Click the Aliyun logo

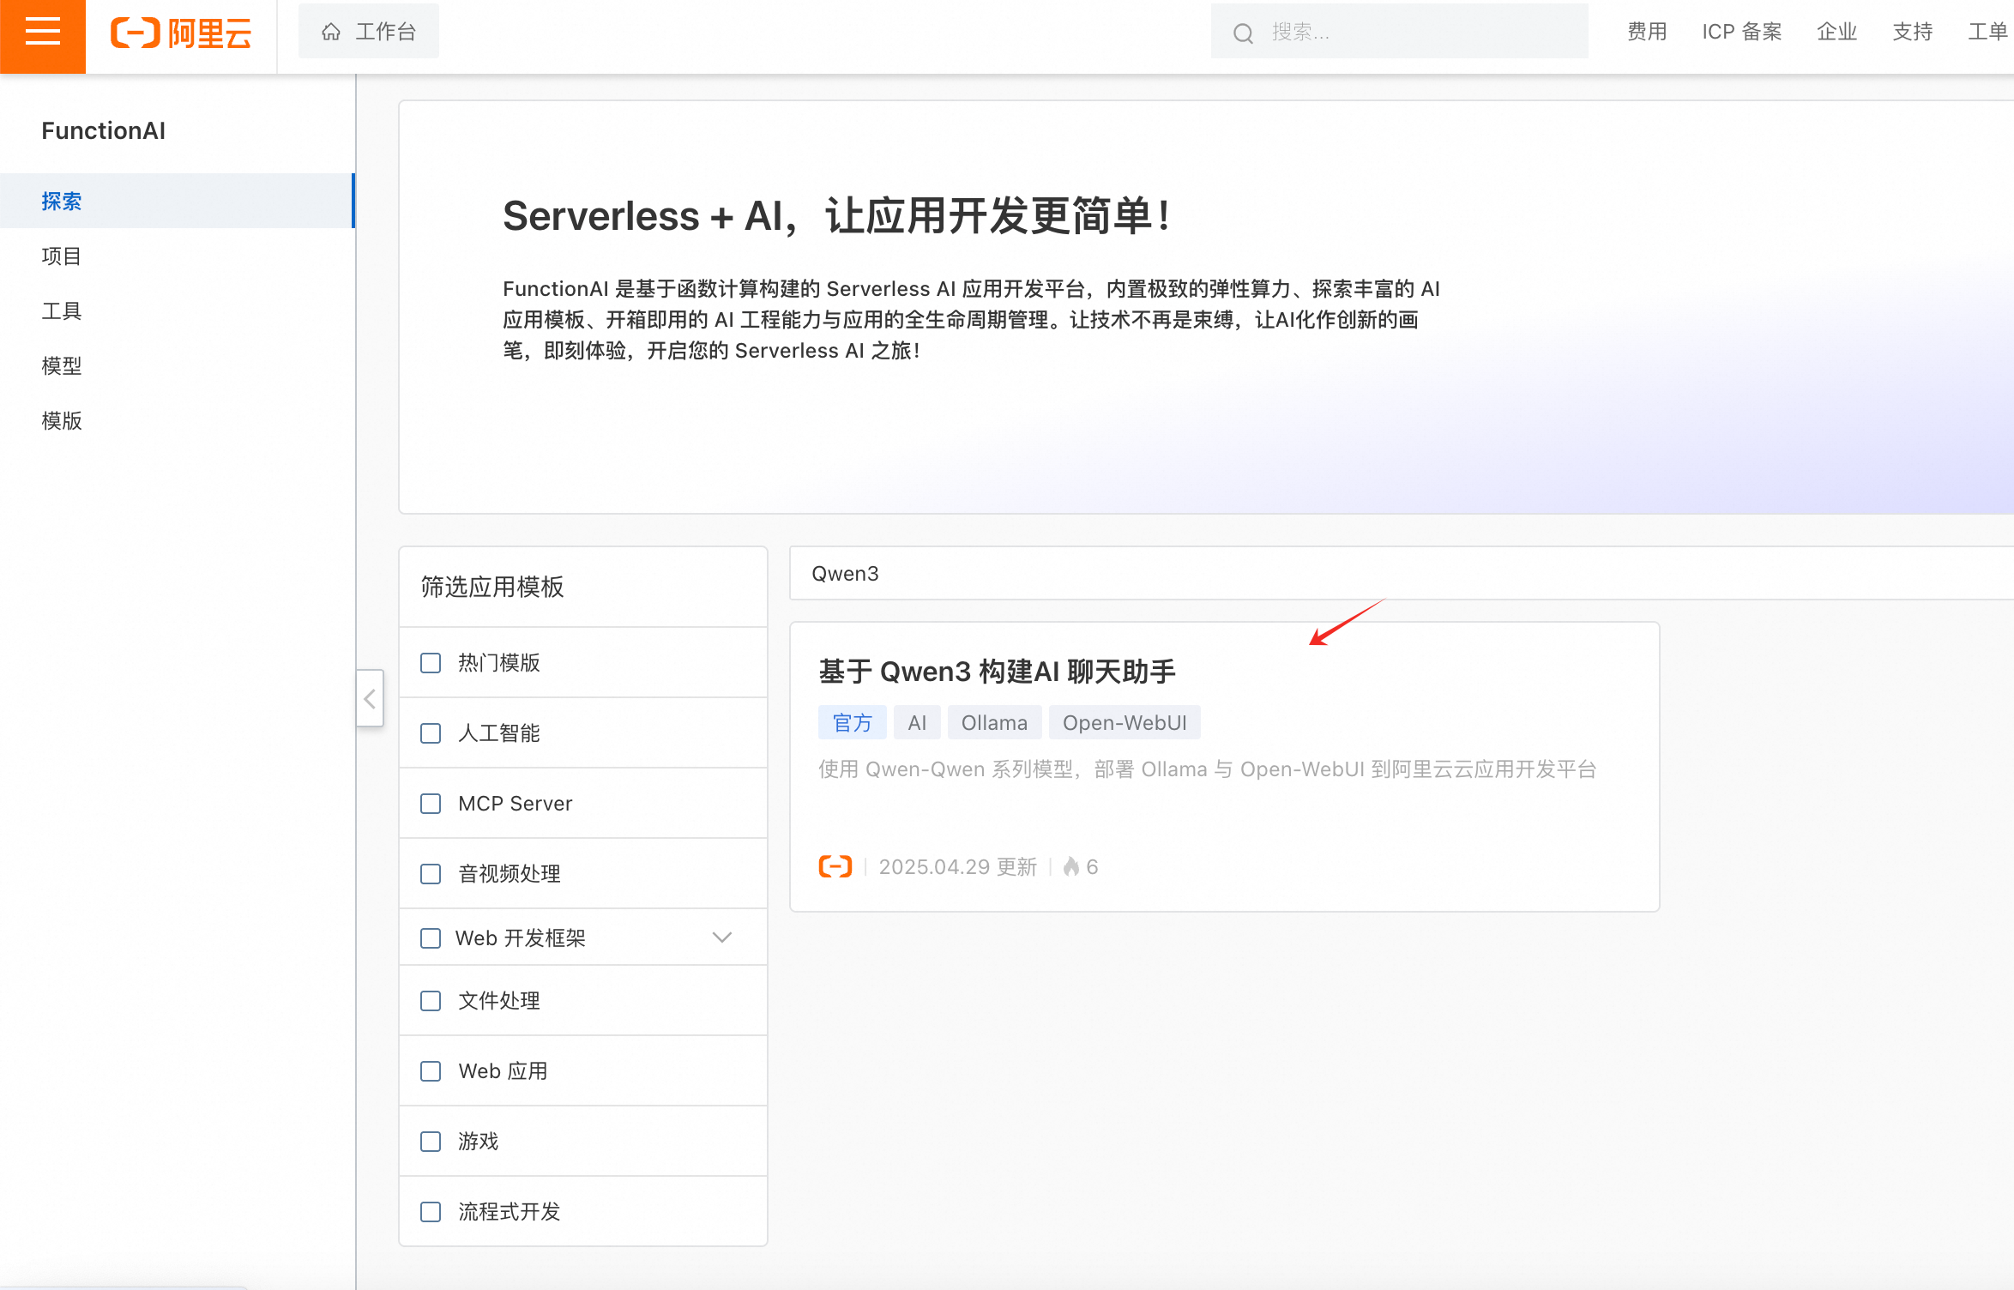[x=181, y=33]
